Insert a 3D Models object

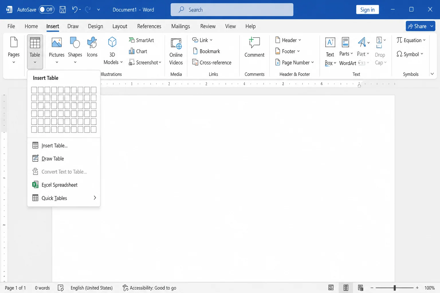coord(112,51)
